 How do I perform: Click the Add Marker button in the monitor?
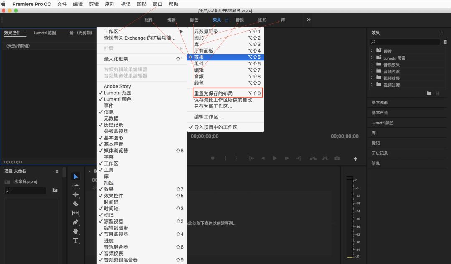point(213,158)
